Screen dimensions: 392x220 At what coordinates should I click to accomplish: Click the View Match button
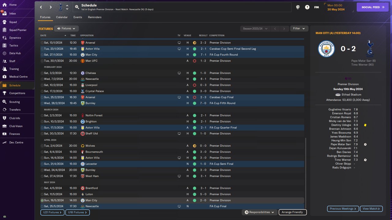(371, 209)
